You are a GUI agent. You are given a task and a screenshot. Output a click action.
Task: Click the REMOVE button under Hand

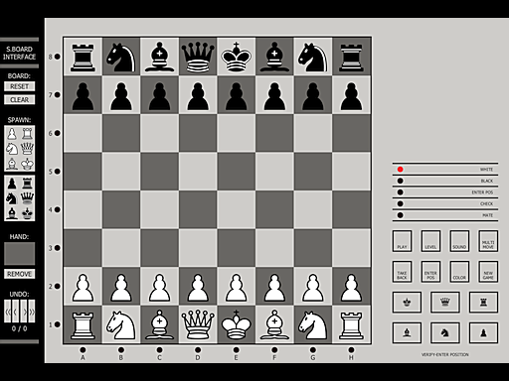pyautogui.click(x=19, y=274)
